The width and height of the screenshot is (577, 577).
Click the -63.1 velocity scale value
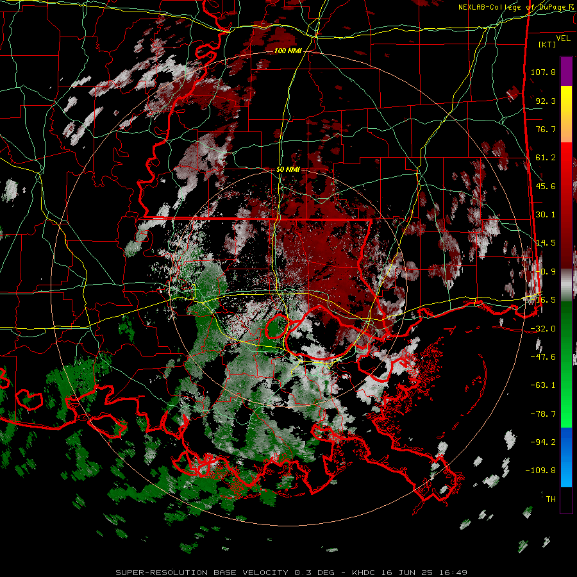click(x=543, y=385)
